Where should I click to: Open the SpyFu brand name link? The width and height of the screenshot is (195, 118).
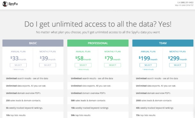pos(13,4)
